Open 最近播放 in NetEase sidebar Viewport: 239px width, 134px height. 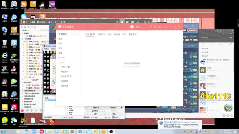65,71
